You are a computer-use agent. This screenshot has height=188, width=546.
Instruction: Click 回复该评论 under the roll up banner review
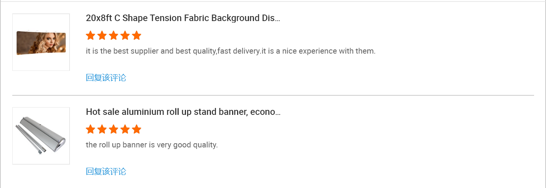click(x=106, y=172)
